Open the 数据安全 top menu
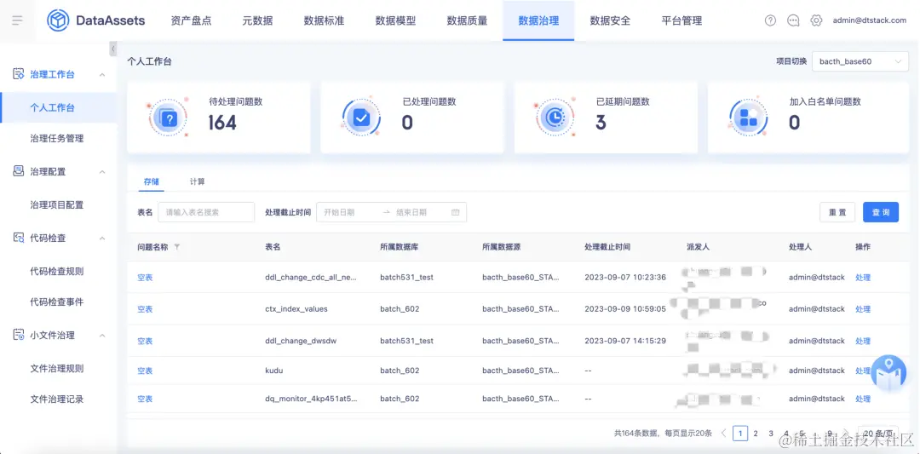The height and width of the screenshot is (454, 920). click(x=610, y=20)
